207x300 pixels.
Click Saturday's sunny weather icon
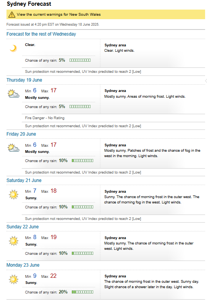13,195
